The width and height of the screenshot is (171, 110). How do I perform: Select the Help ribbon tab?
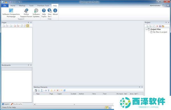pos(55,6)
